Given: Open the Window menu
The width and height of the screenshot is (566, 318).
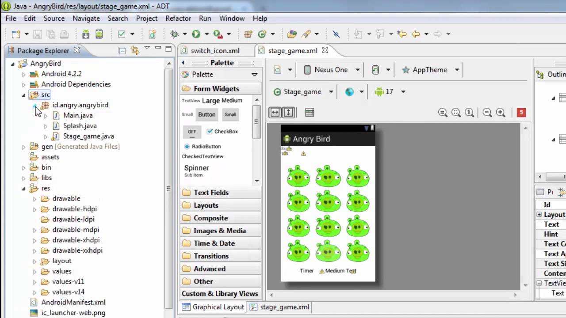Looking at the screenshot, I should pos(232,18).
